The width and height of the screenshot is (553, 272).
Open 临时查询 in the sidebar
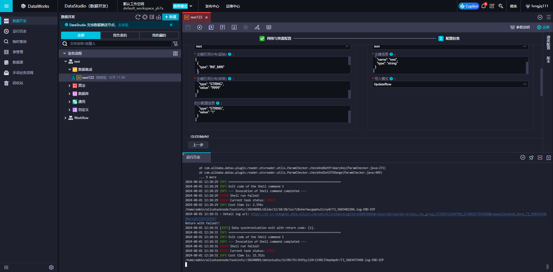tap(29, 41)
